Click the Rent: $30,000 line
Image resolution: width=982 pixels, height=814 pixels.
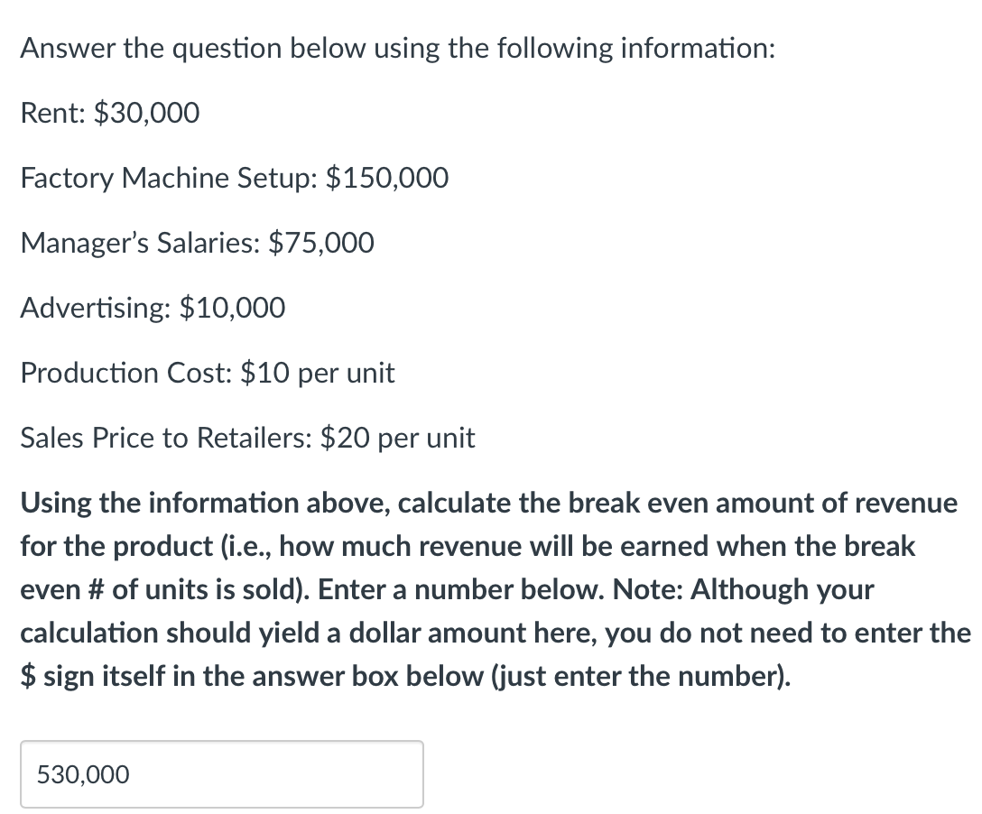pos(108,113)
